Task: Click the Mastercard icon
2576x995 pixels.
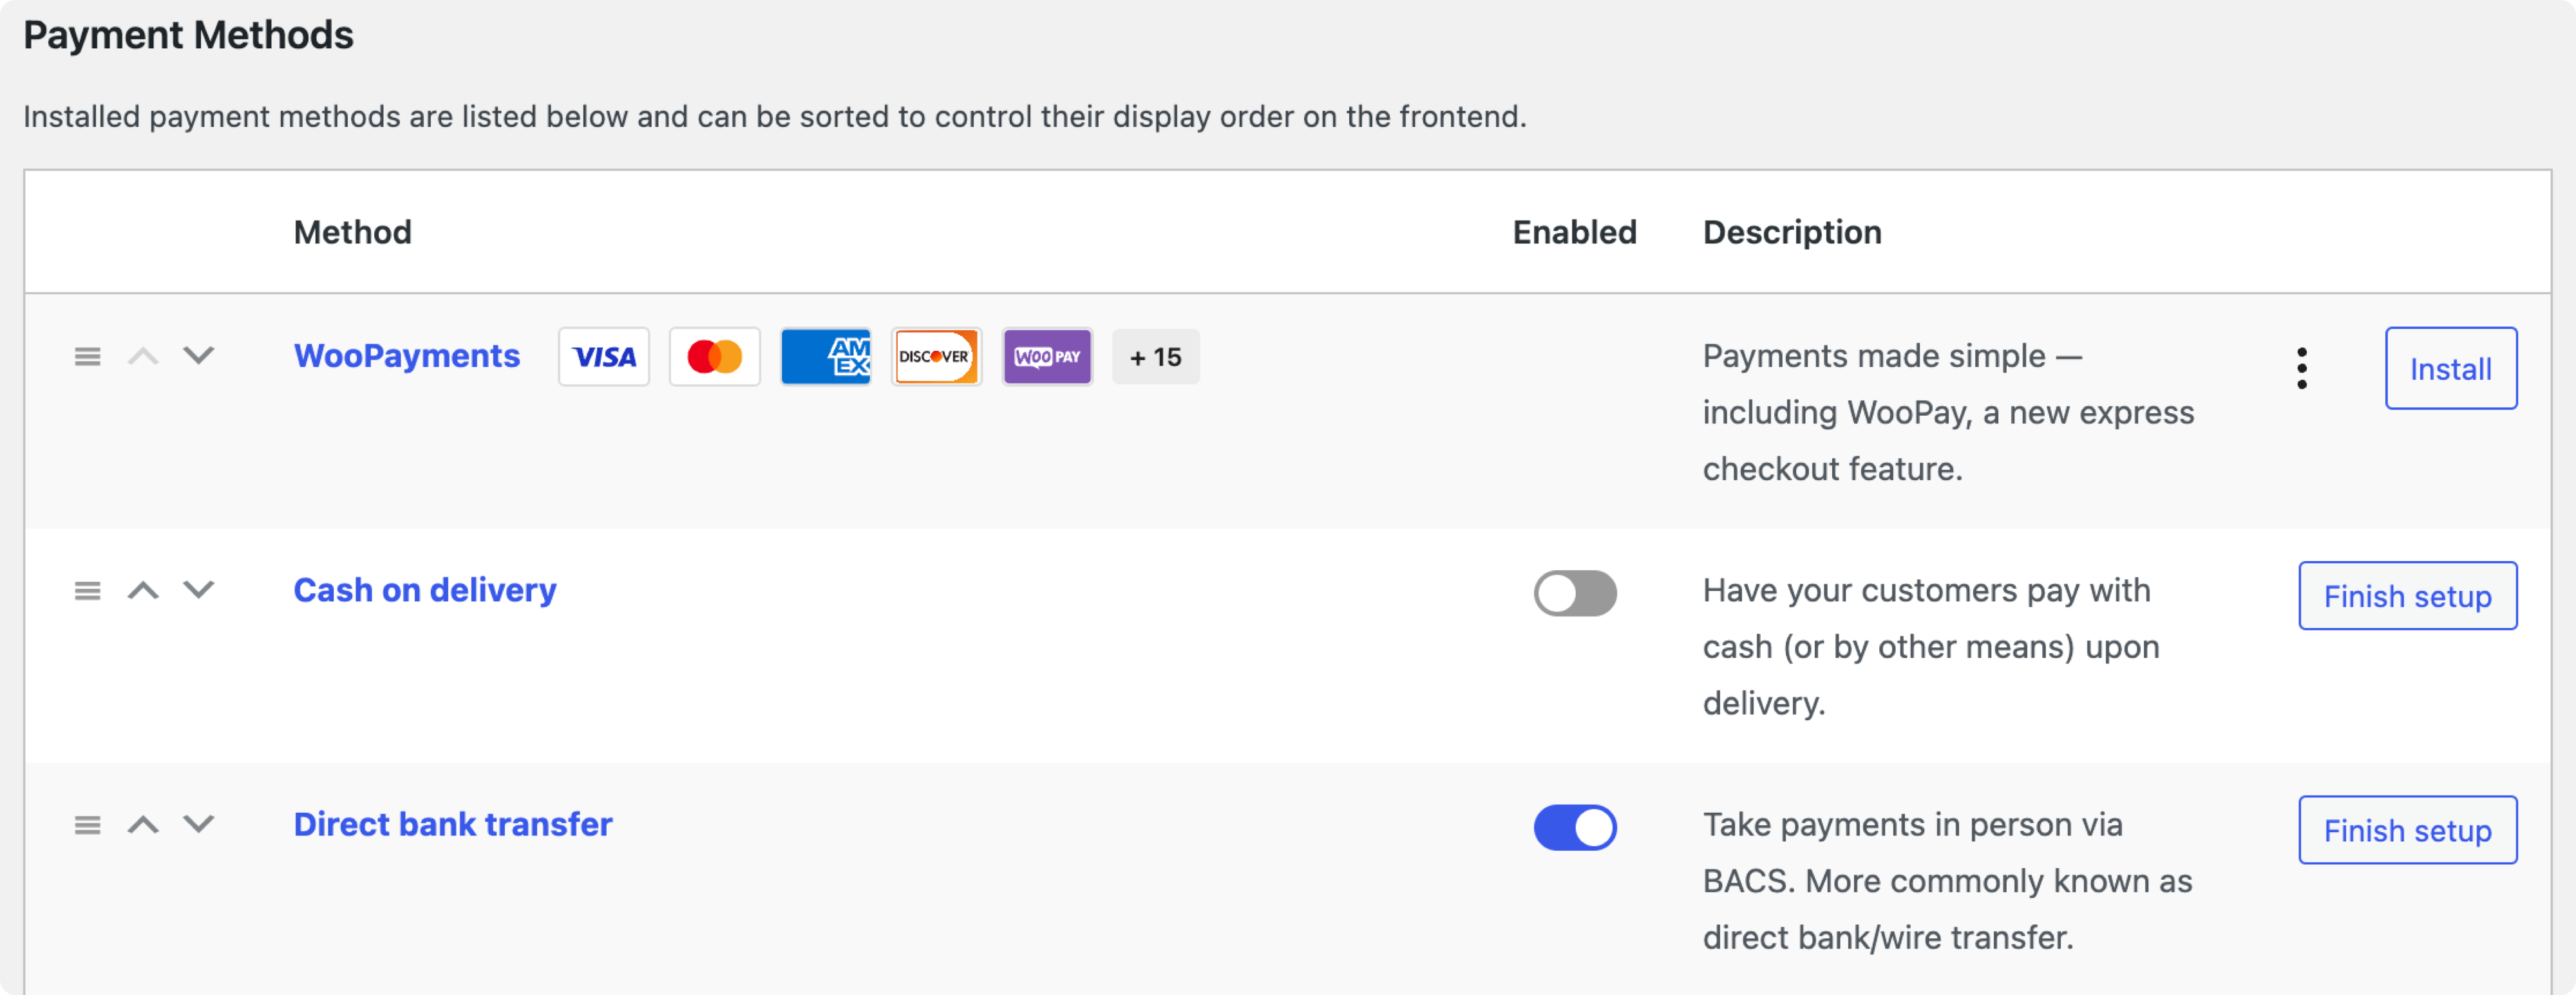Action: [714, 357]
